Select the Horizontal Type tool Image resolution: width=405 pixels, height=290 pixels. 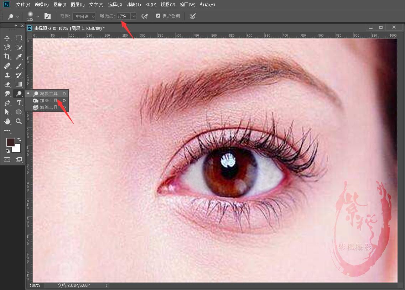coord(19,103)
